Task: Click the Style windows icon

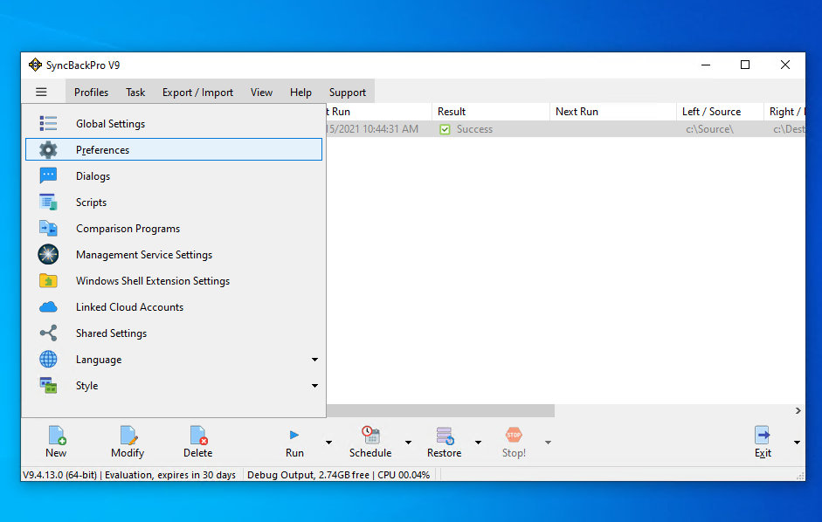Action: [48, 386]
